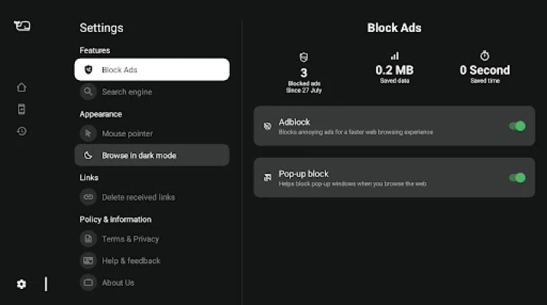Click the link icon beside Delete received links
Image resolution: width=547 pixels, height=305 pixels.
coord(89,197)
